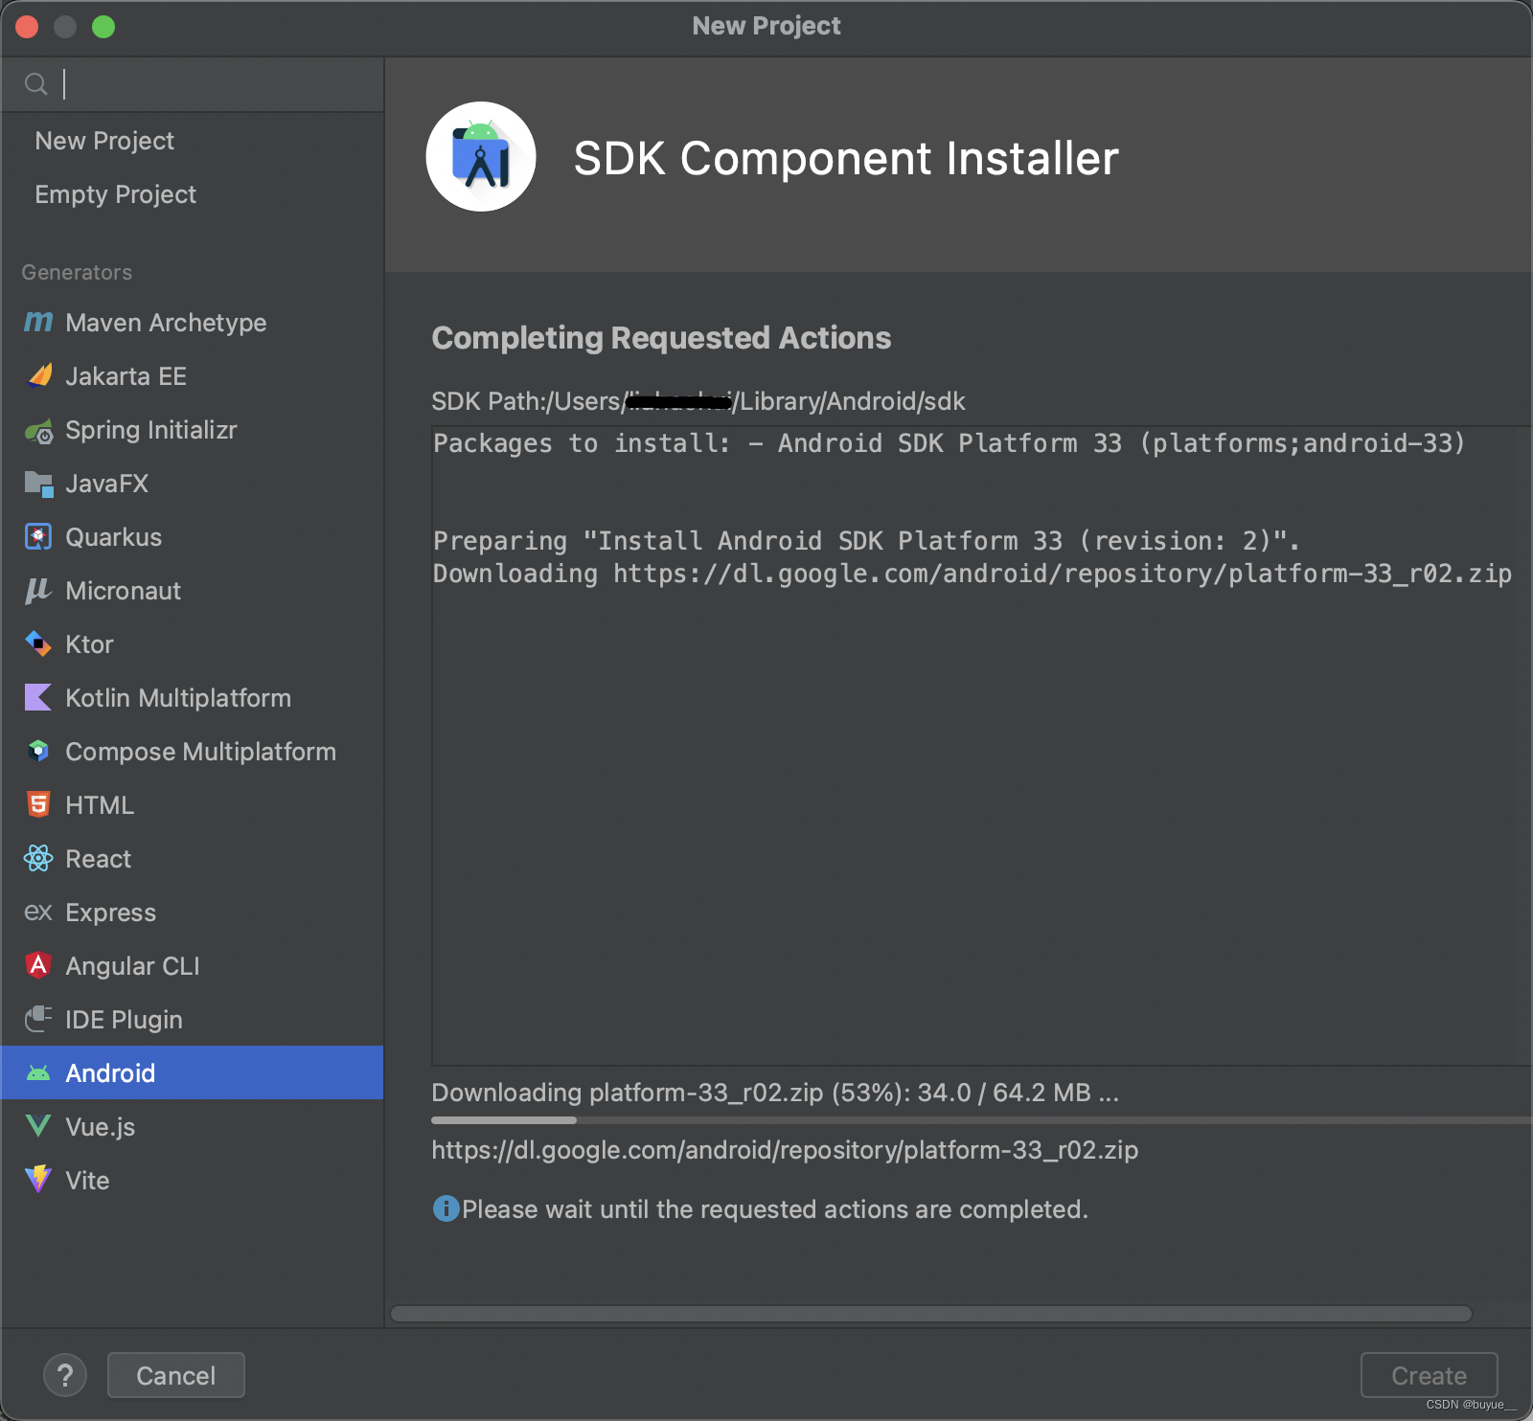1533x1421 pixels.
Task: Click the Generators section header
Action: coord(77,273)
